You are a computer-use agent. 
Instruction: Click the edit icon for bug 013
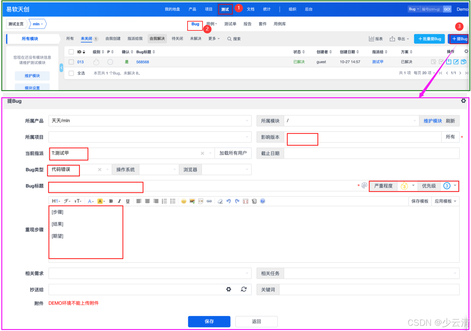(456, 62)
